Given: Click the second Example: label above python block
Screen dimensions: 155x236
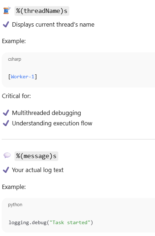Looking at the screenshot, I should pos(14,187).
